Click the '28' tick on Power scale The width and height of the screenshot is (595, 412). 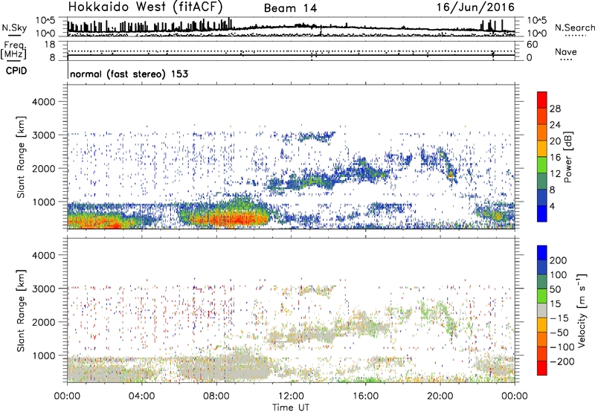555,109
